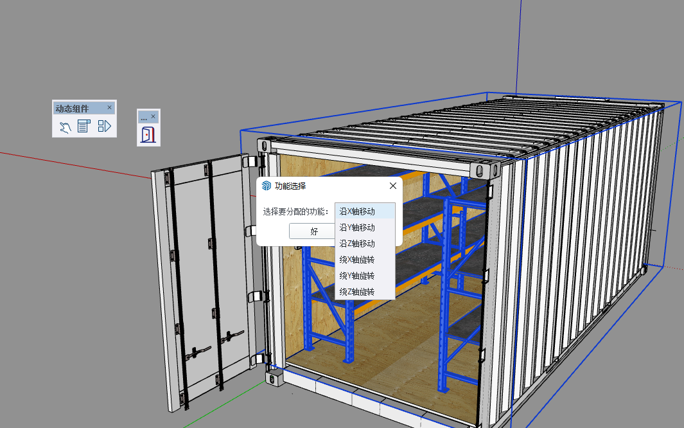This screenshot has width=684, height=428.
Task: Open the Component Attributes icon
Action: 105,127
